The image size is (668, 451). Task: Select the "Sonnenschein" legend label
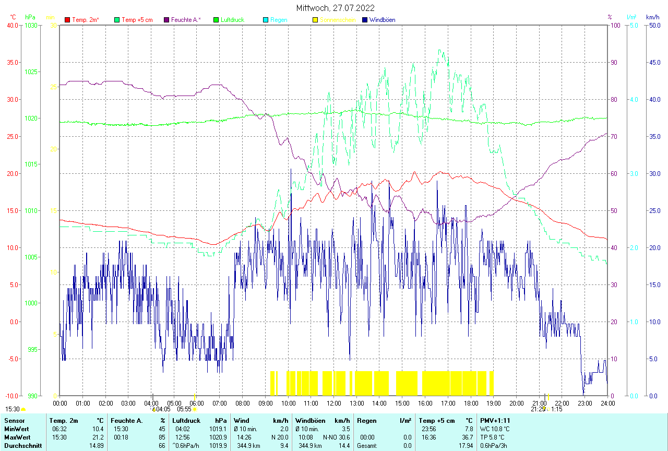tap(338, 20)
